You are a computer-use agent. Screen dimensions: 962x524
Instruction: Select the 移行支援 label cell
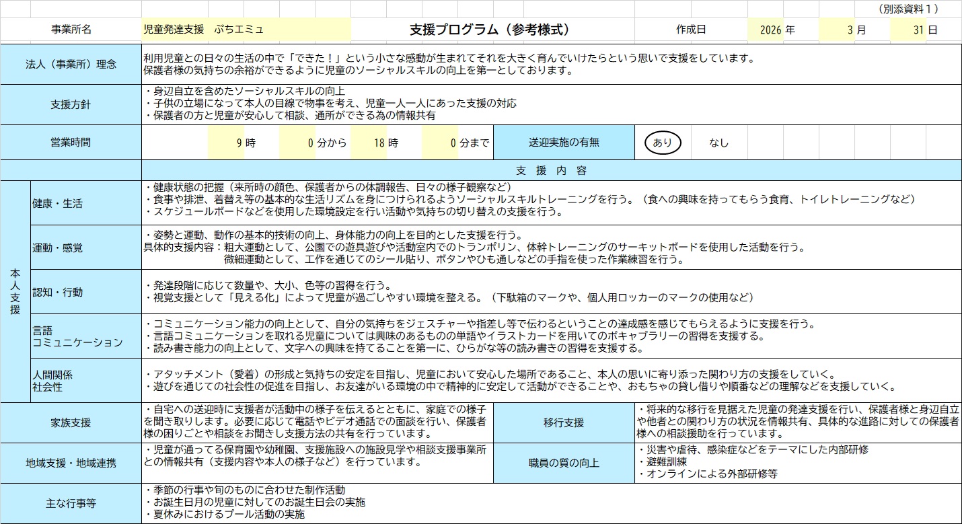coord(564,423)
